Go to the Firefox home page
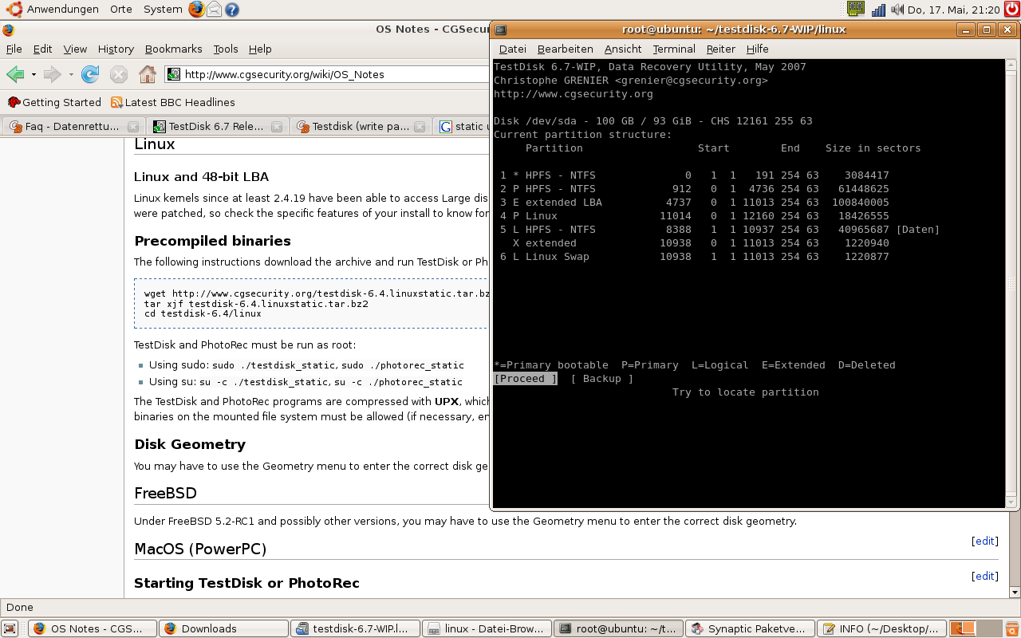1021x638 pixels. tap(148, 74)
